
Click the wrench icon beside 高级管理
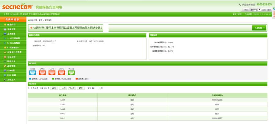pos(5,66)
